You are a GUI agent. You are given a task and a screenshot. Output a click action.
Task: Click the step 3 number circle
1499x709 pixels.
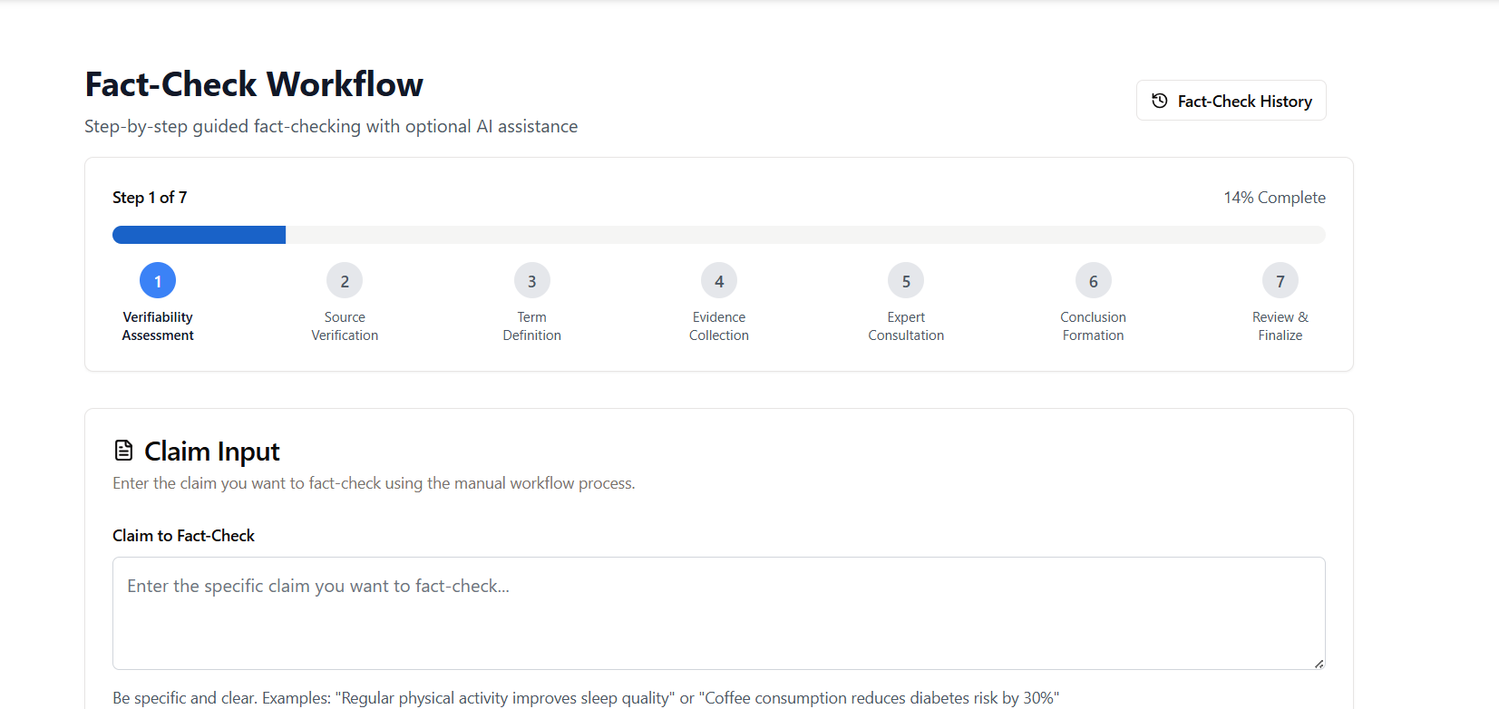pyautogui.click(x=532, y=281)
